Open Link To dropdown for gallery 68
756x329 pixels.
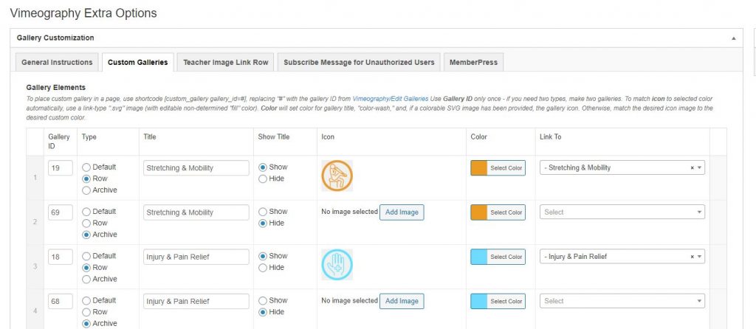point(622,301)
